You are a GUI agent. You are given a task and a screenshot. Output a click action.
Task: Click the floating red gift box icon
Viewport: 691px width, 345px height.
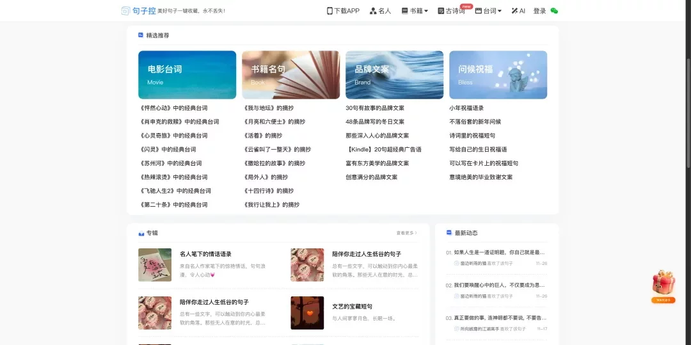click(663, 283)
